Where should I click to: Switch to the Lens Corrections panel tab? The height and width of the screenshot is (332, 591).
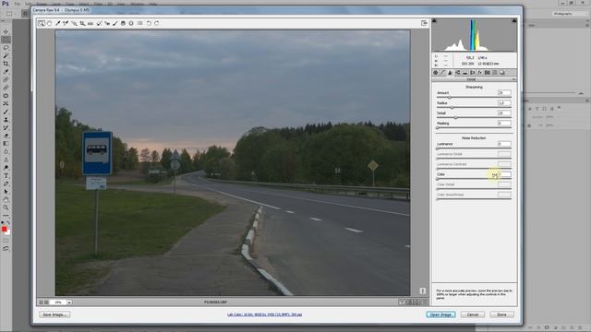pos(472,73)
